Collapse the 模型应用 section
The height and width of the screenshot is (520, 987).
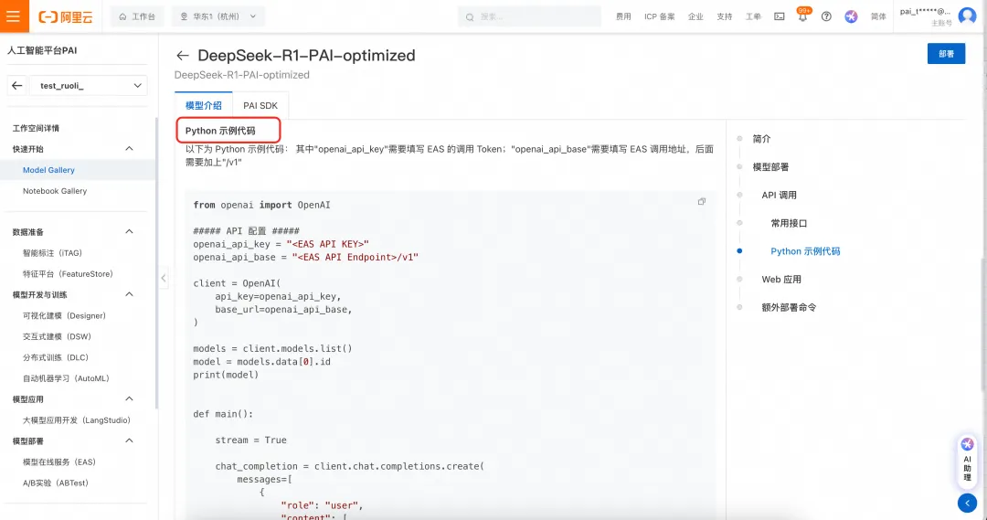pyautogui.click(x=129, y=398)
